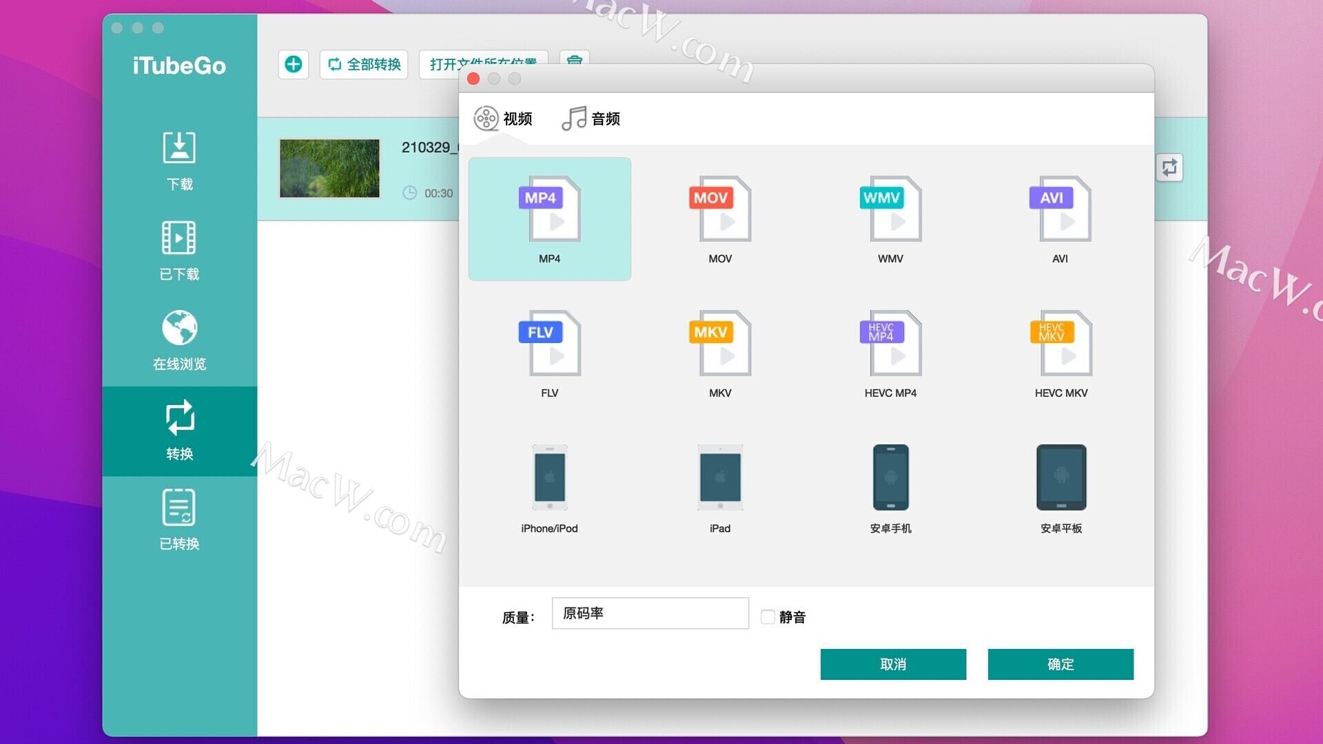Confirm with the 确定 button

[1060, 664]
